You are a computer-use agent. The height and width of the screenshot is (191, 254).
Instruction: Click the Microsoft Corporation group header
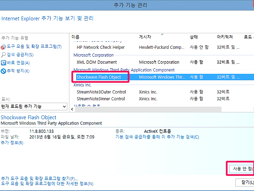coord(93,55)
